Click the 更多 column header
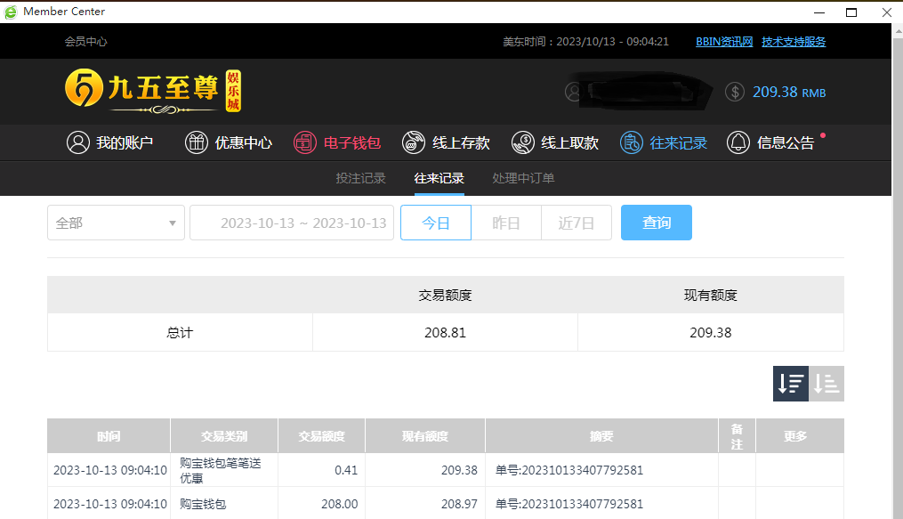The image size is (903, 519). tap(800, 436)
